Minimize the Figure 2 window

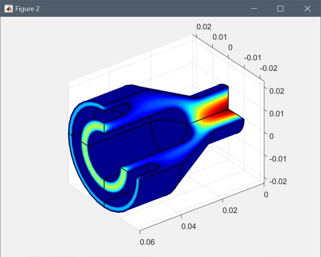[x=254, y=9]
